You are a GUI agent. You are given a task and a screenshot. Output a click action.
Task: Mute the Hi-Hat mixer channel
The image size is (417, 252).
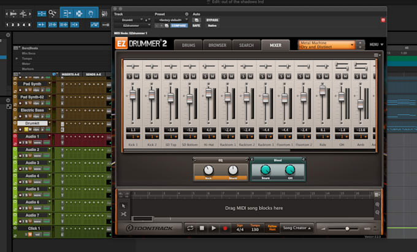tap(212, 75)
